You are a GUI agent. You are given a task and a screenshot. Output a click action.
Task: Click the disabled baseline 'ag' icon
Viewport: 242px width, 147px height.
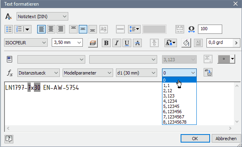[103, 29]
